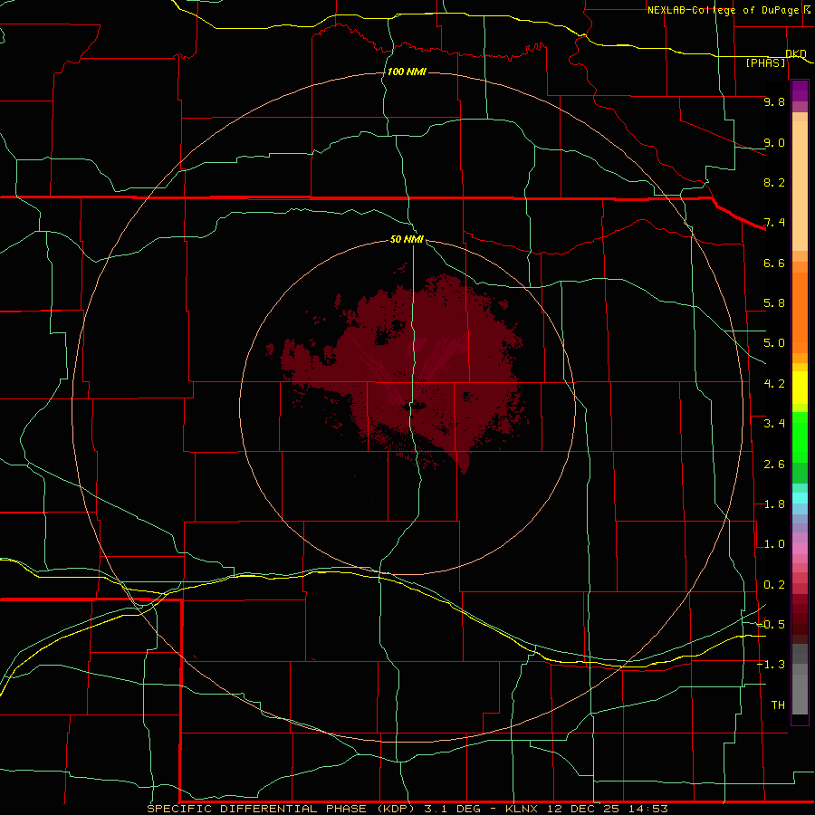The width and height of the screenshot is (815, 815).
Task: Click the 8.2 scale label
Action: coord(774,182)
